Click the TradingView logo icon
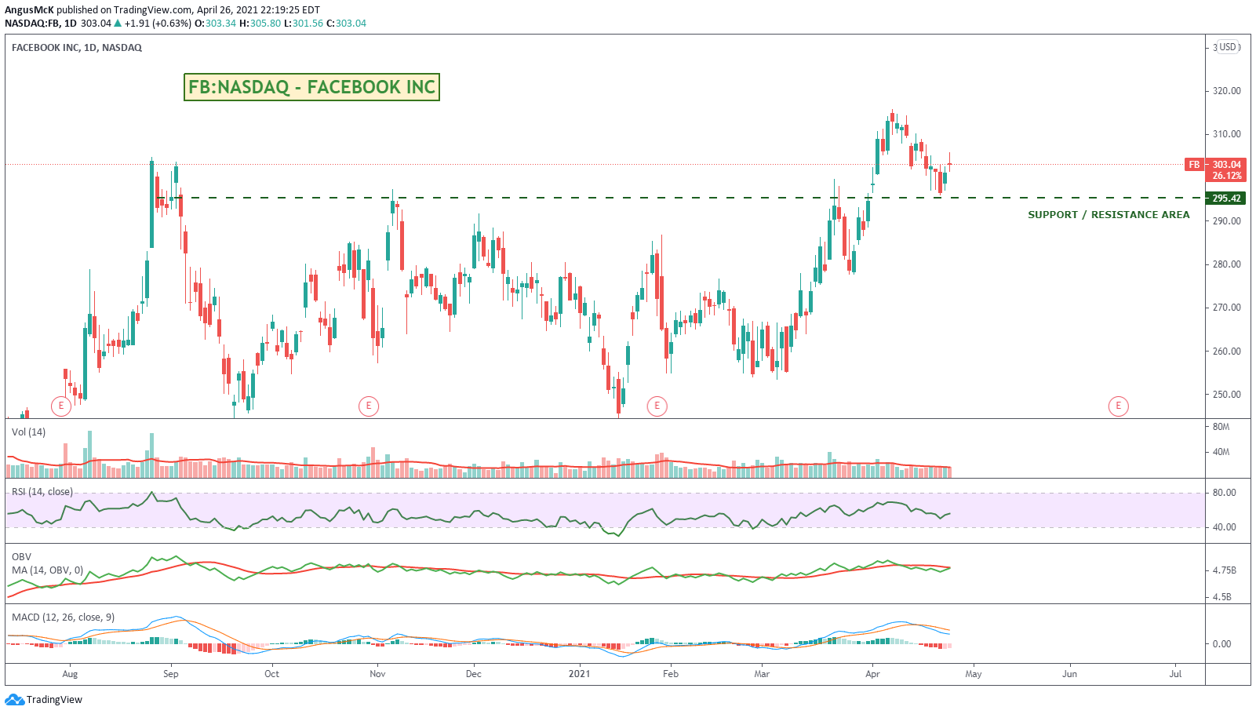1256x714 pixels. pos(14,699)
